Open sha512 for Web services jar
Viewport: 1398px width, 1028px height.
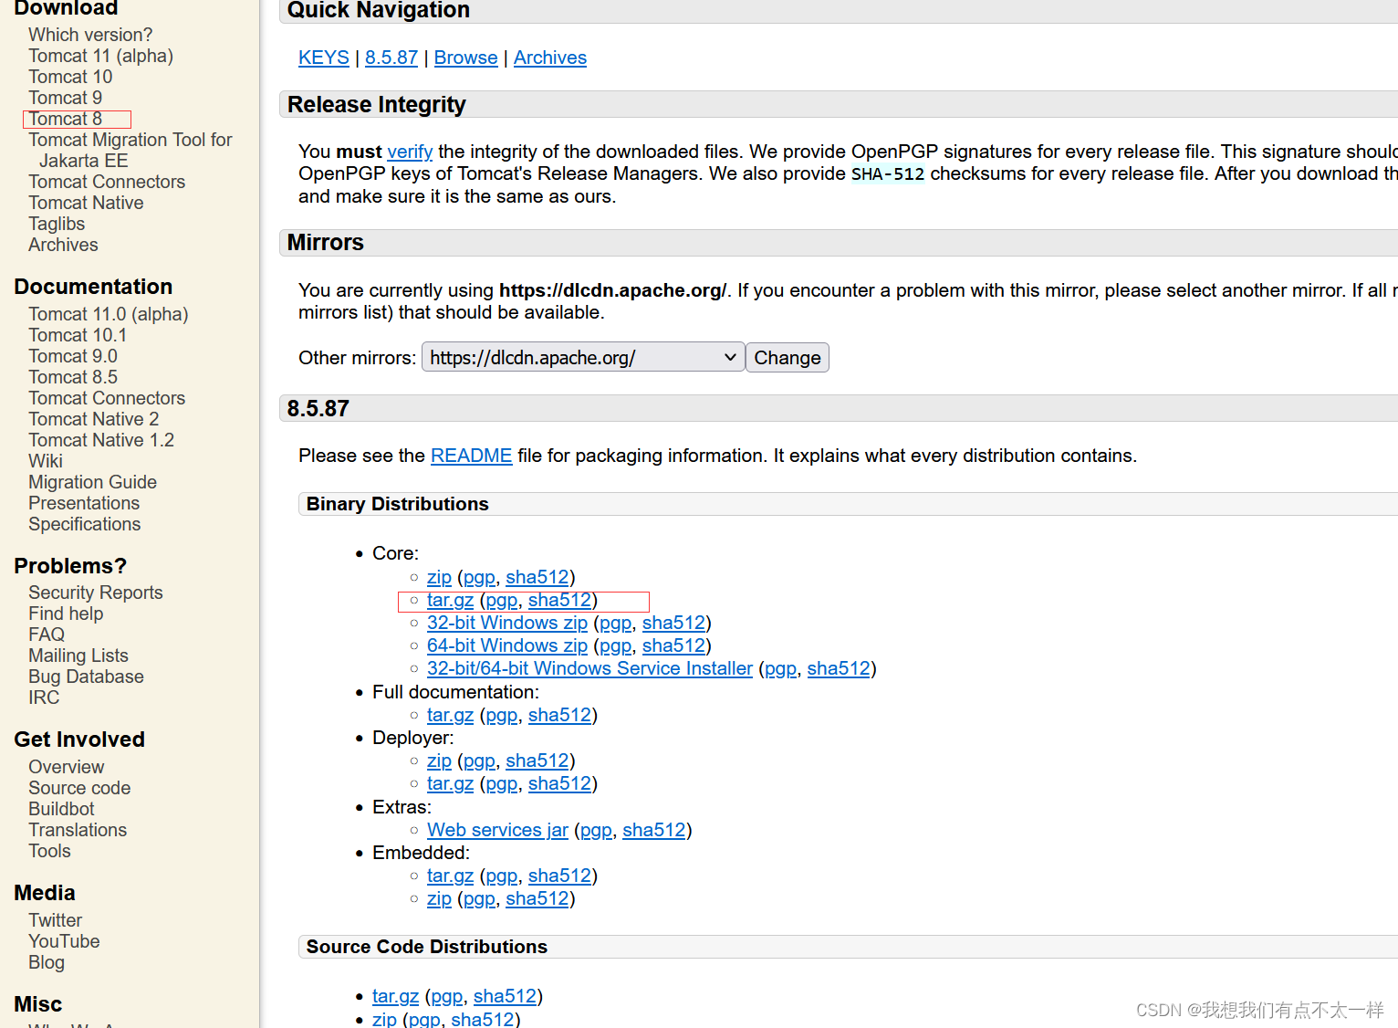(x=653, y=830)
